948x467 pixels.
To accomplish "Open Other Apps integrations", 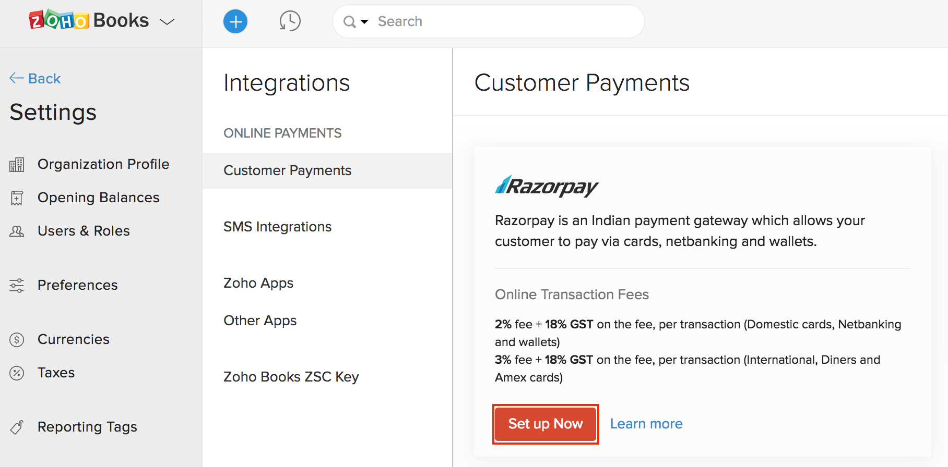I will tap(260, 321).
